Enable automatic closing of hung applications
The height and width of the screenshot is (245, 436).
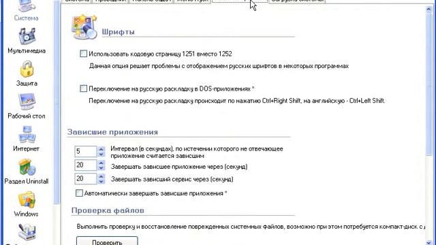79,193
